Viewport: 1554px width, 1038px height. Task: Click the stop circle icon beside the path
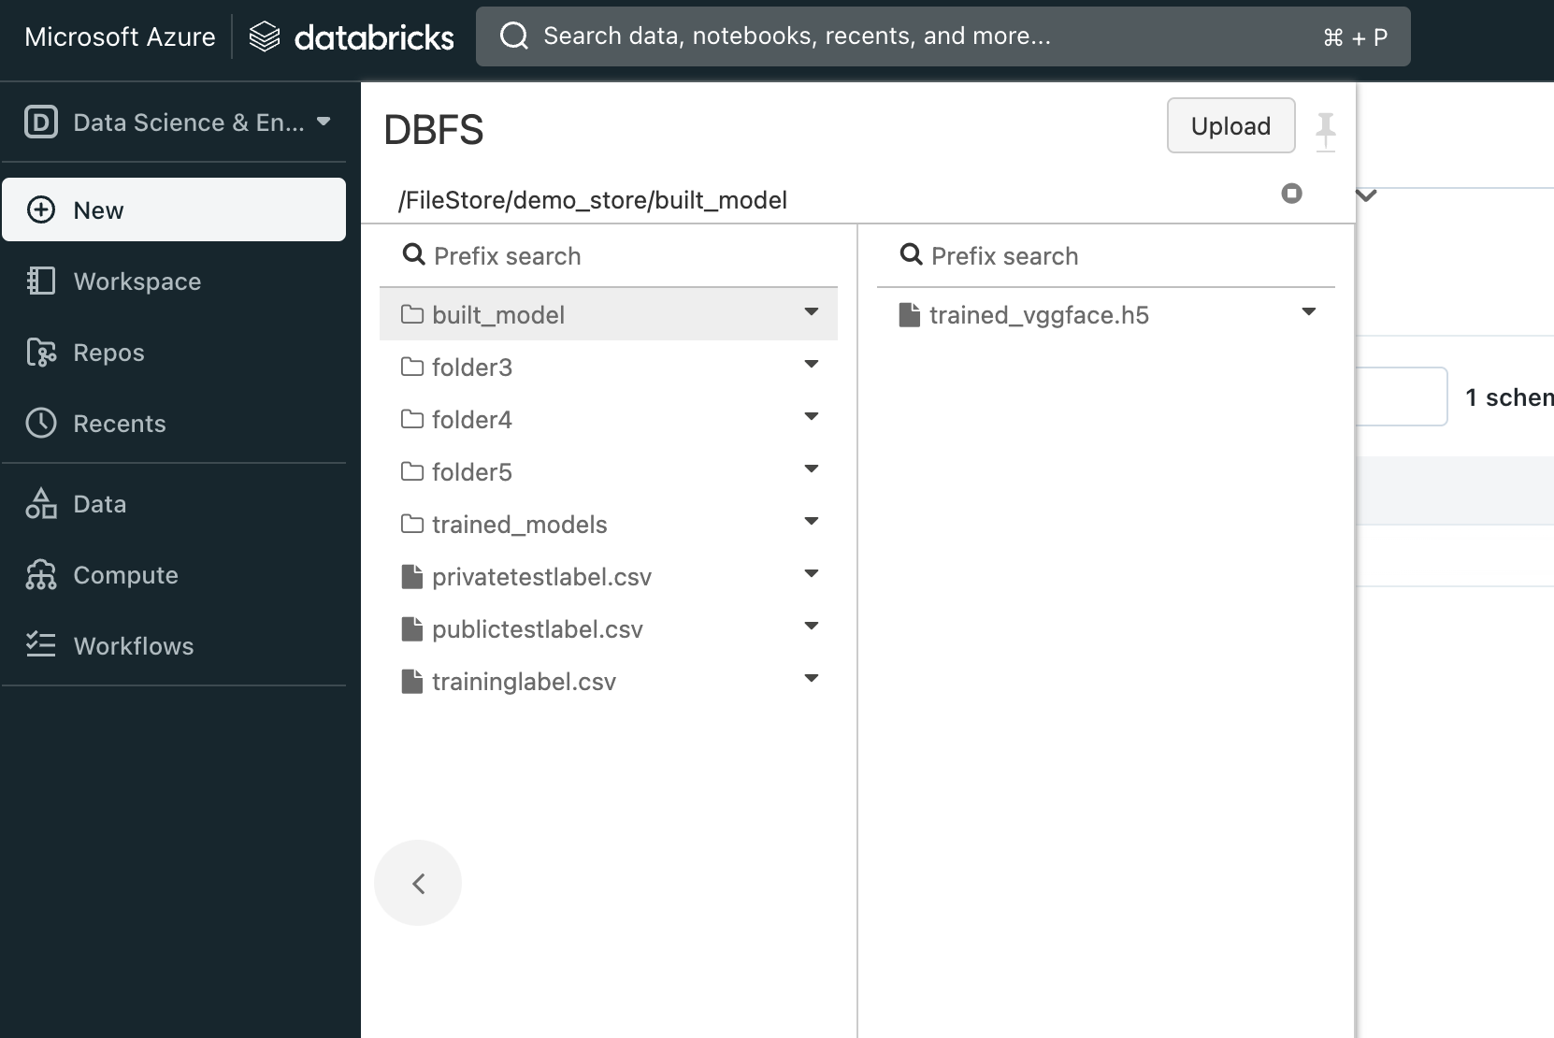[1291, 194]
